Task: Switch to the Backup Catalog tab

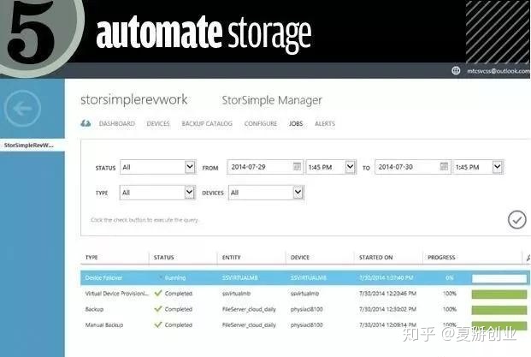Action: pos(207,124)
